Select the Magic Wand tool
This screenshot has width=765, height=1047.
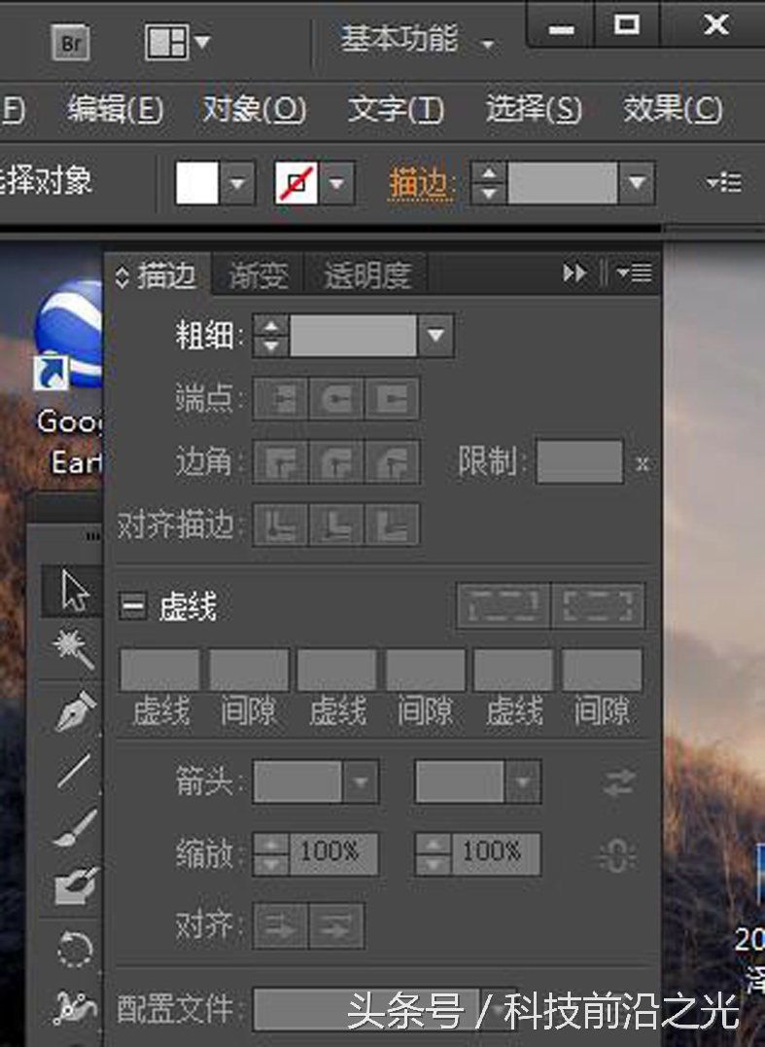[x=73, y=648]
